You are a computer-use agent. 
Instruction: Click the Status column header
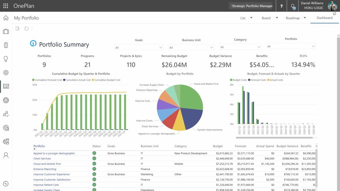click(x=97, y=146)
